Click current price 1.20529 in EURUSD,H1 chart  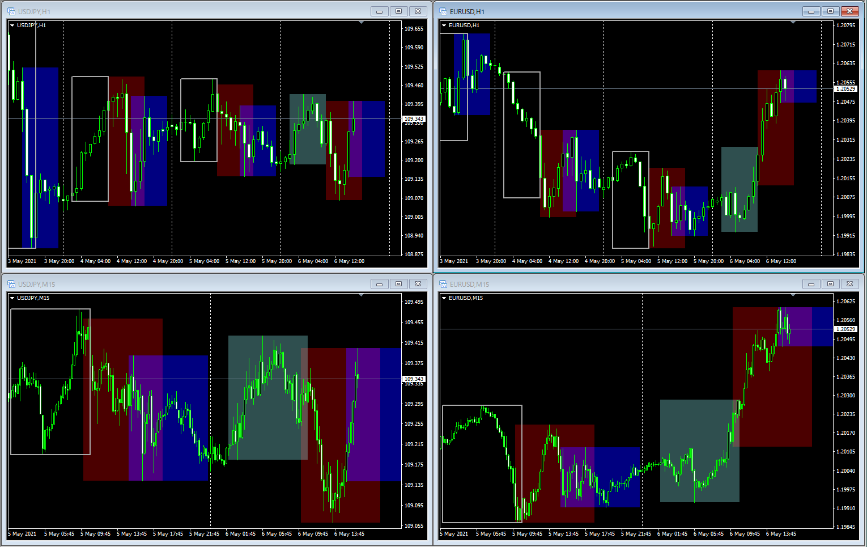click(846, 88)
